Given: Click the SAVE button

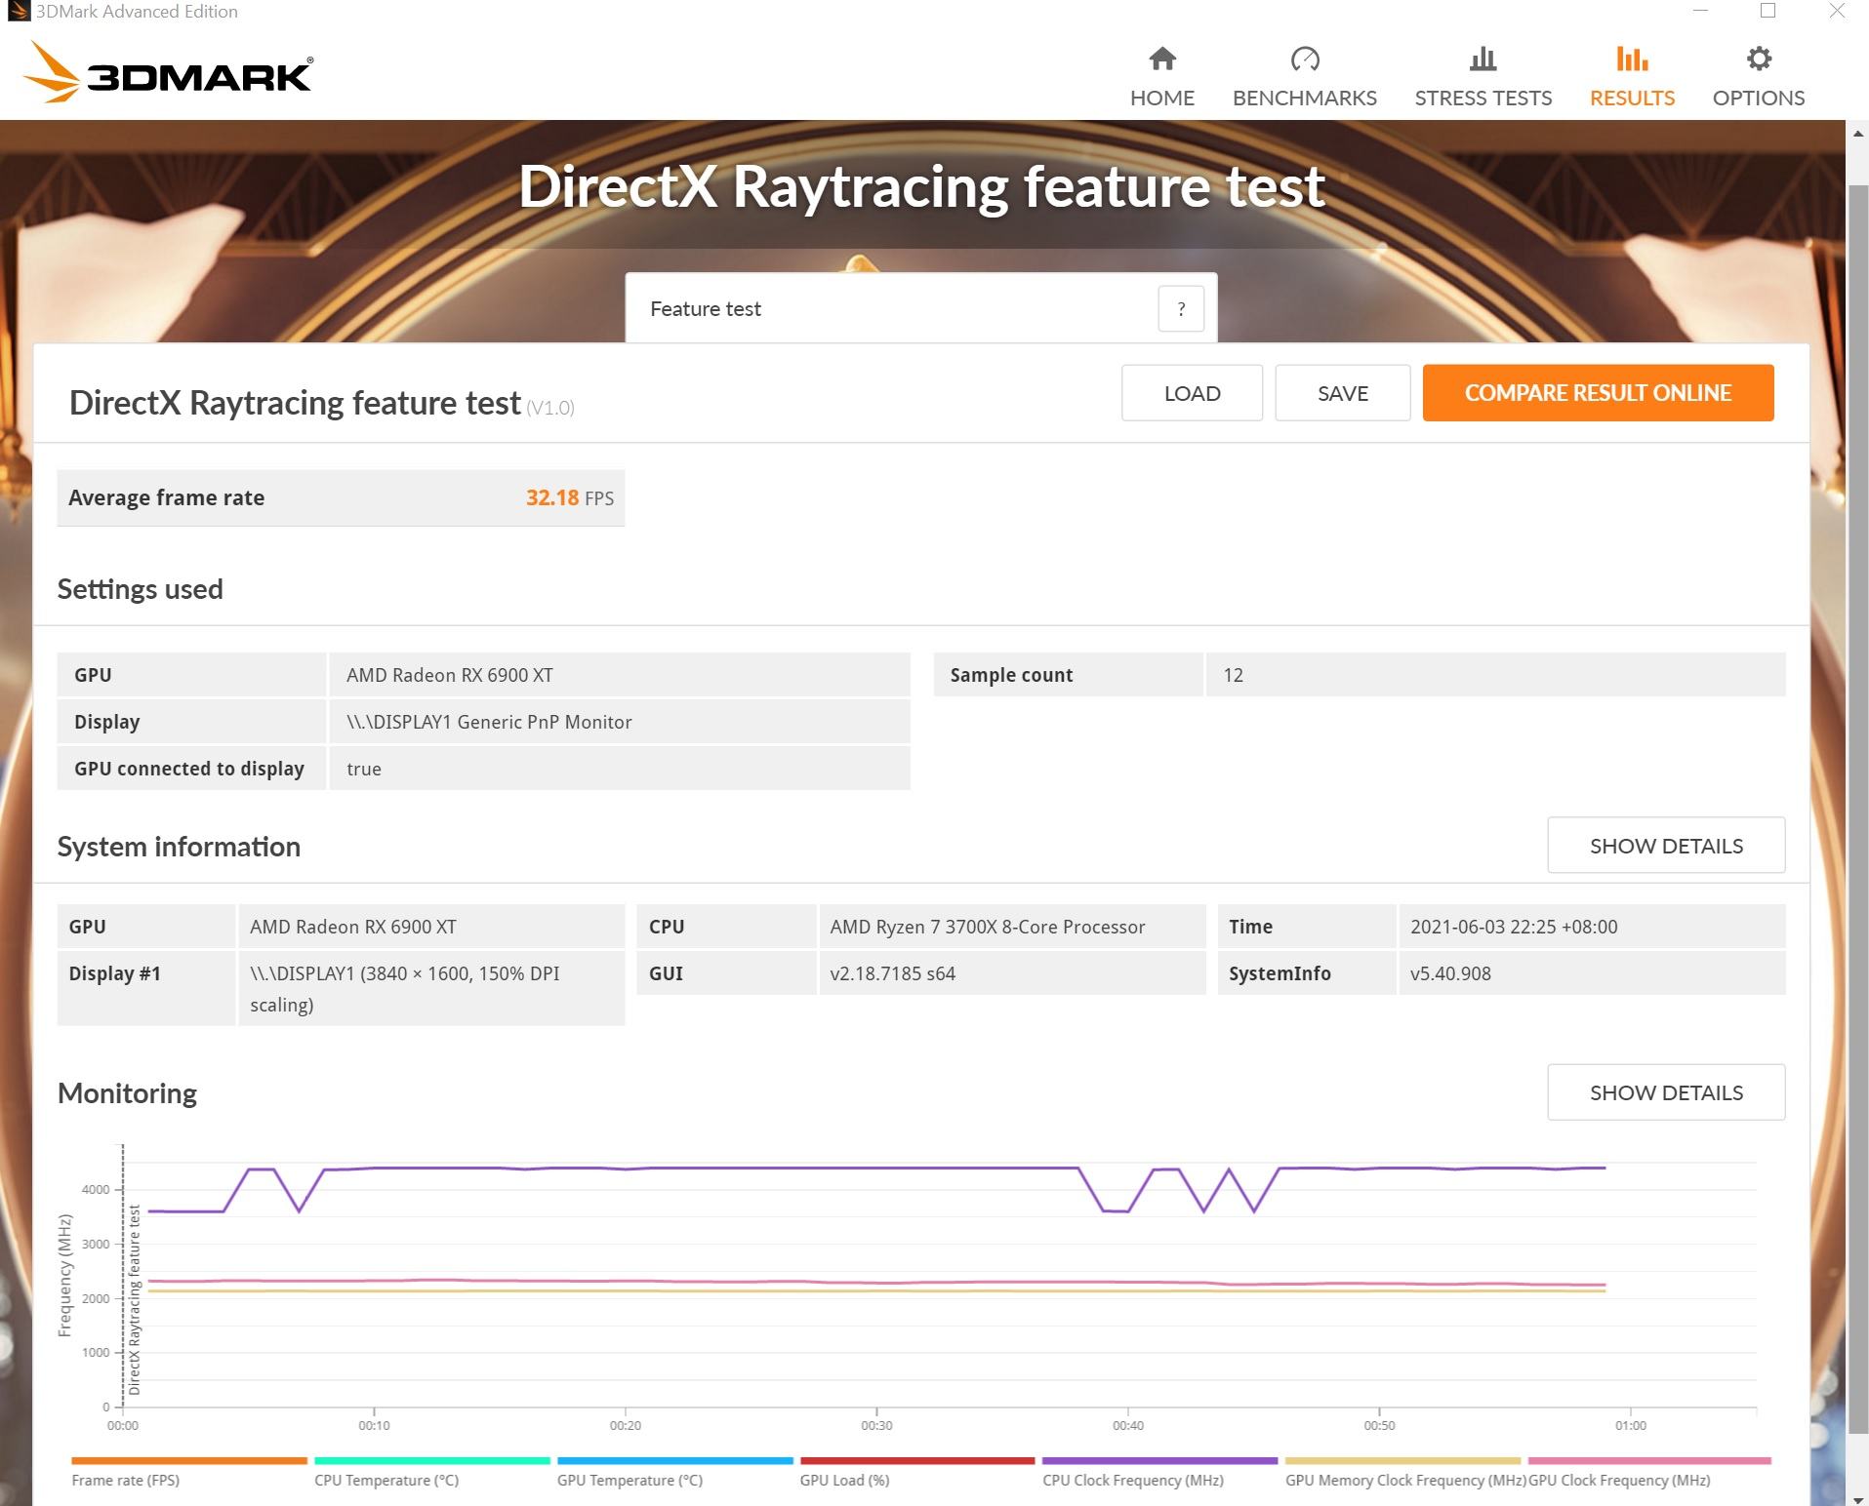Looking at the screenshot, I should [1342, 393].
